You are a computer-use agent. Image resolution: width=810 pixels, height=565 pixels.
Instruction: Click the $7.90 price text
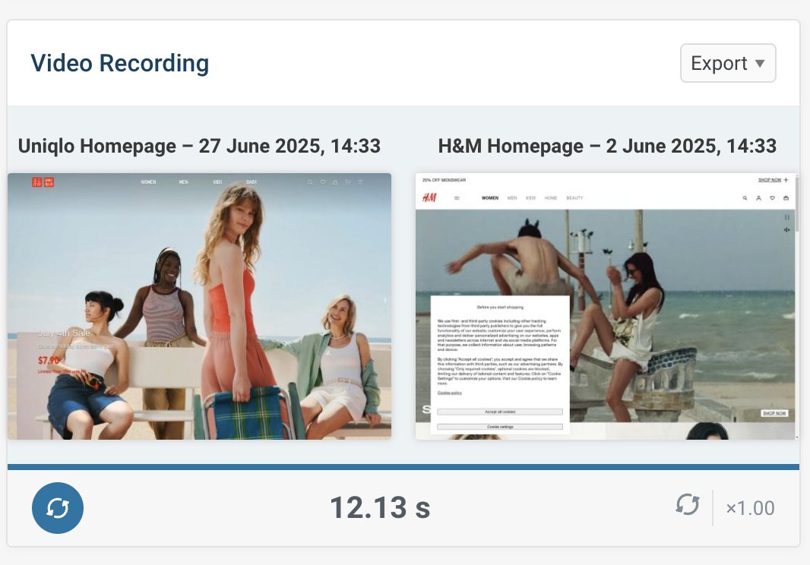point(49,360)
